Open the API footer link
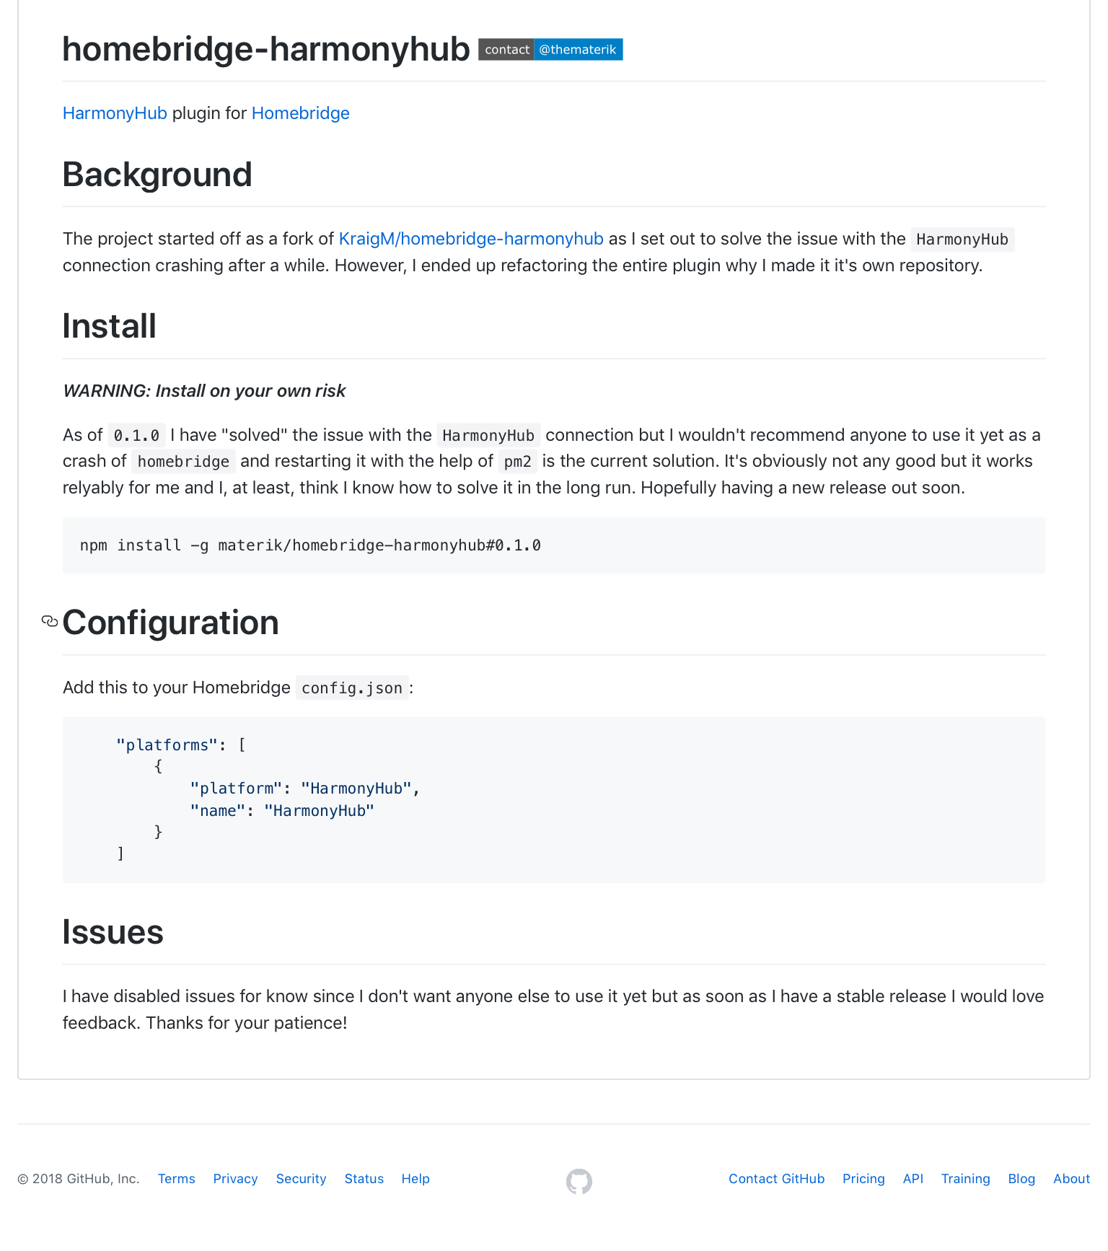Image resolution: width=1108 pixels, height=1251 pixels. 913,1178
